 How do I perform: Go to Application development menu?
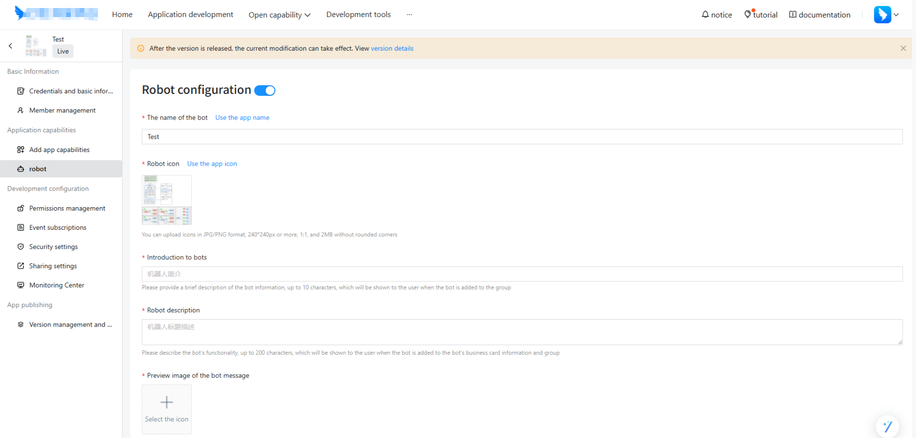tap(190, 15)
